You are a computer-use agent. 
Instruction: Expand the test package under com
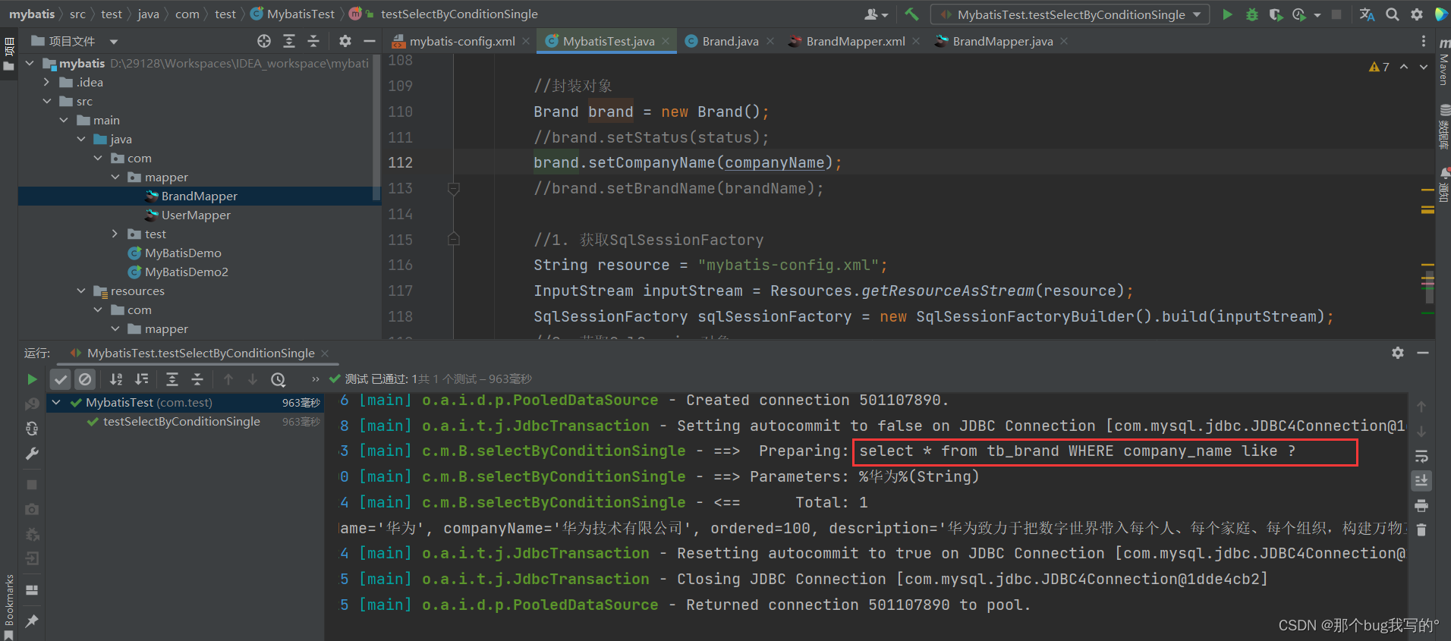pos(115,234)
